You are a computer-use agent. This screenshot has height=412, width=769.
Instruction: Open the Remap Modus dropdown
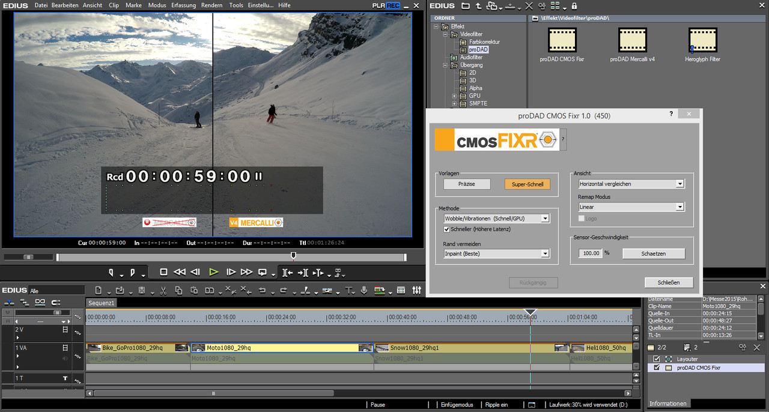(x=631, y=207)
